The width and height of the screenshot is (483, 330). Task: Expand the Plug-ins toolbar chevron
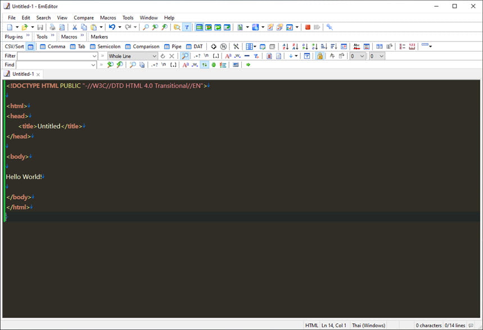(x=28, y=35)
